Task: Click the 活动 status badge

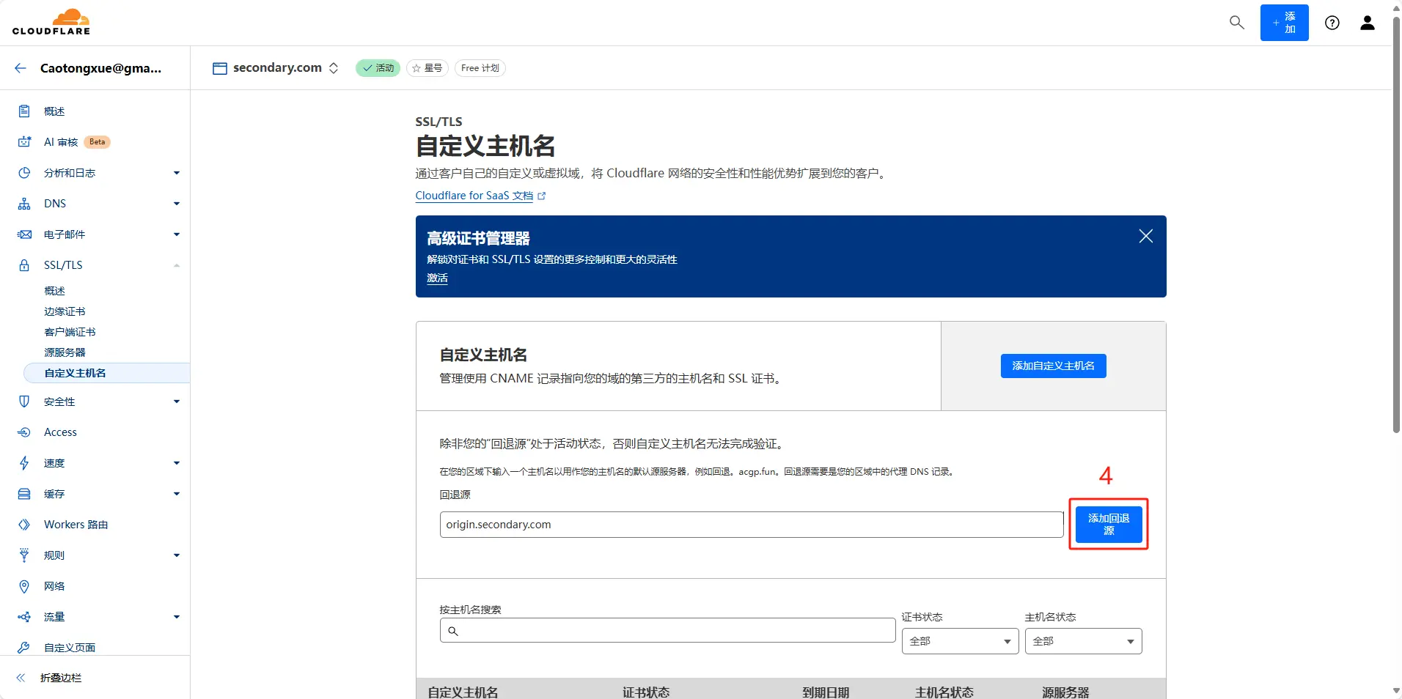Action: point(378,68)
